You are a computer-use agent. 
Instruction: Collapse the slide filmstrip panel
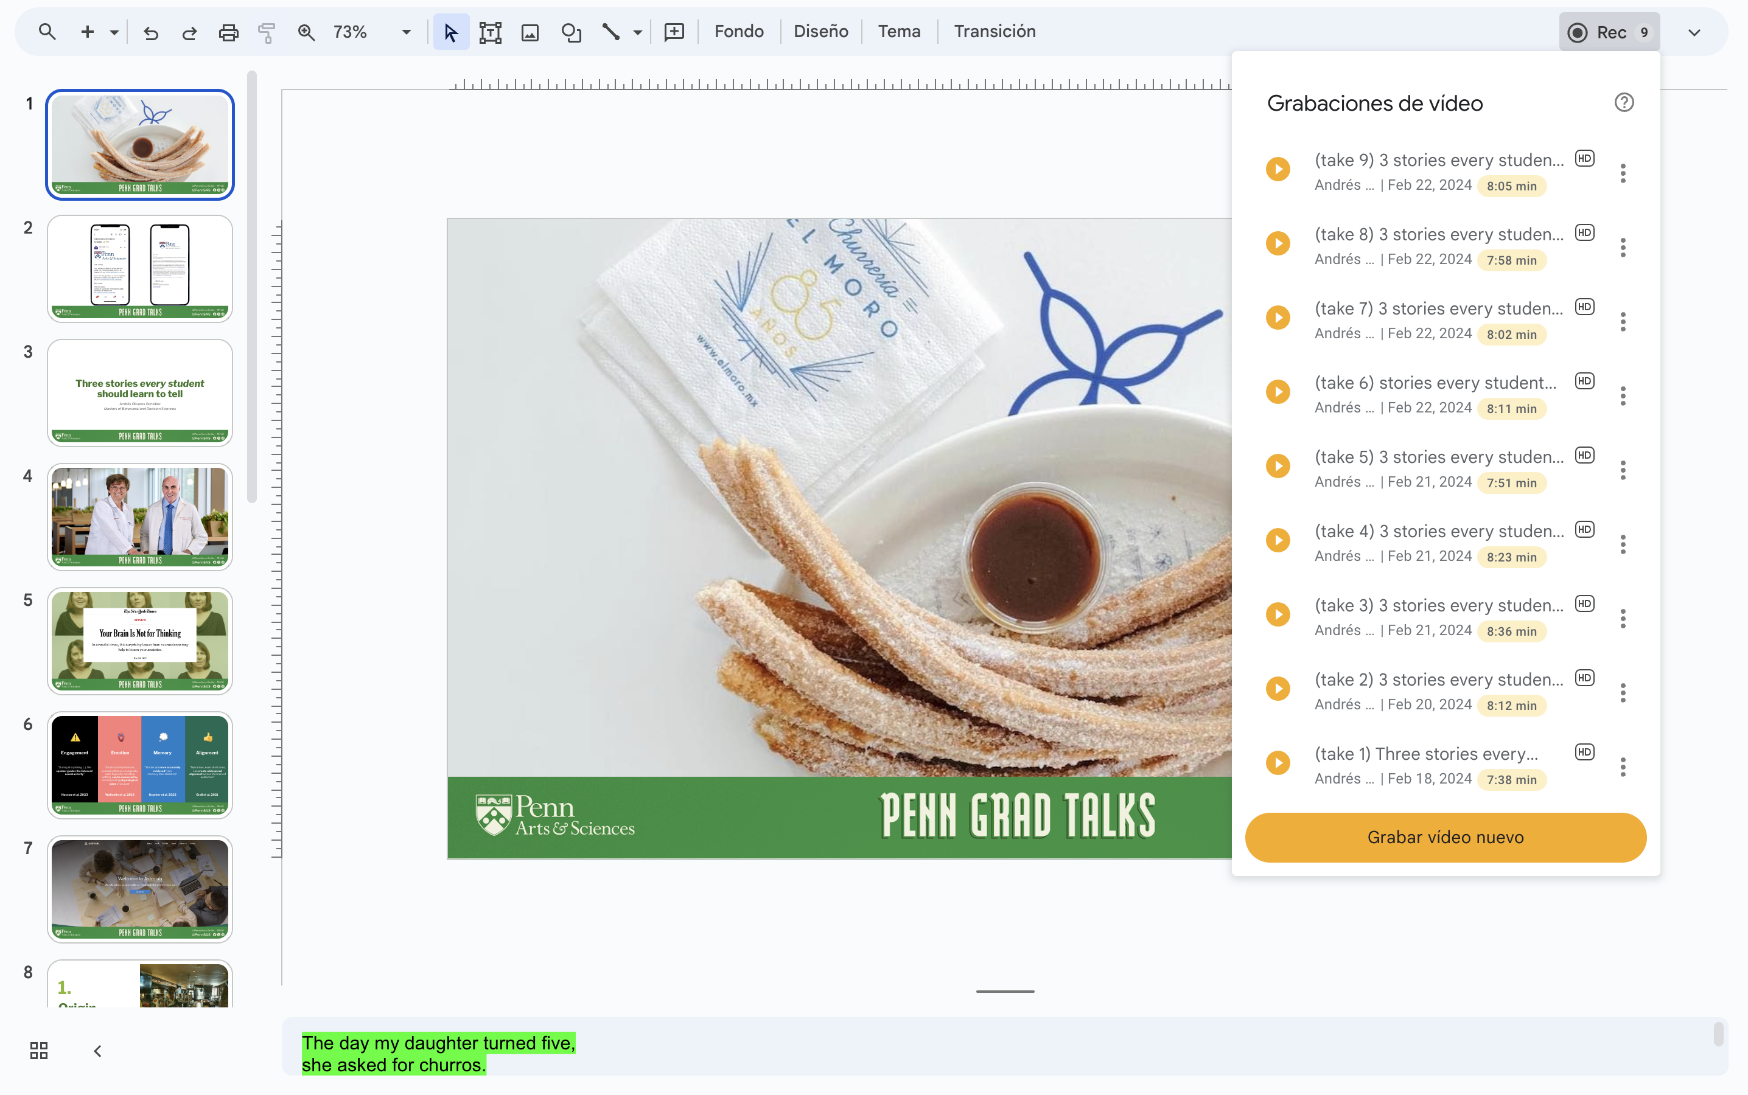(97, 1050)
